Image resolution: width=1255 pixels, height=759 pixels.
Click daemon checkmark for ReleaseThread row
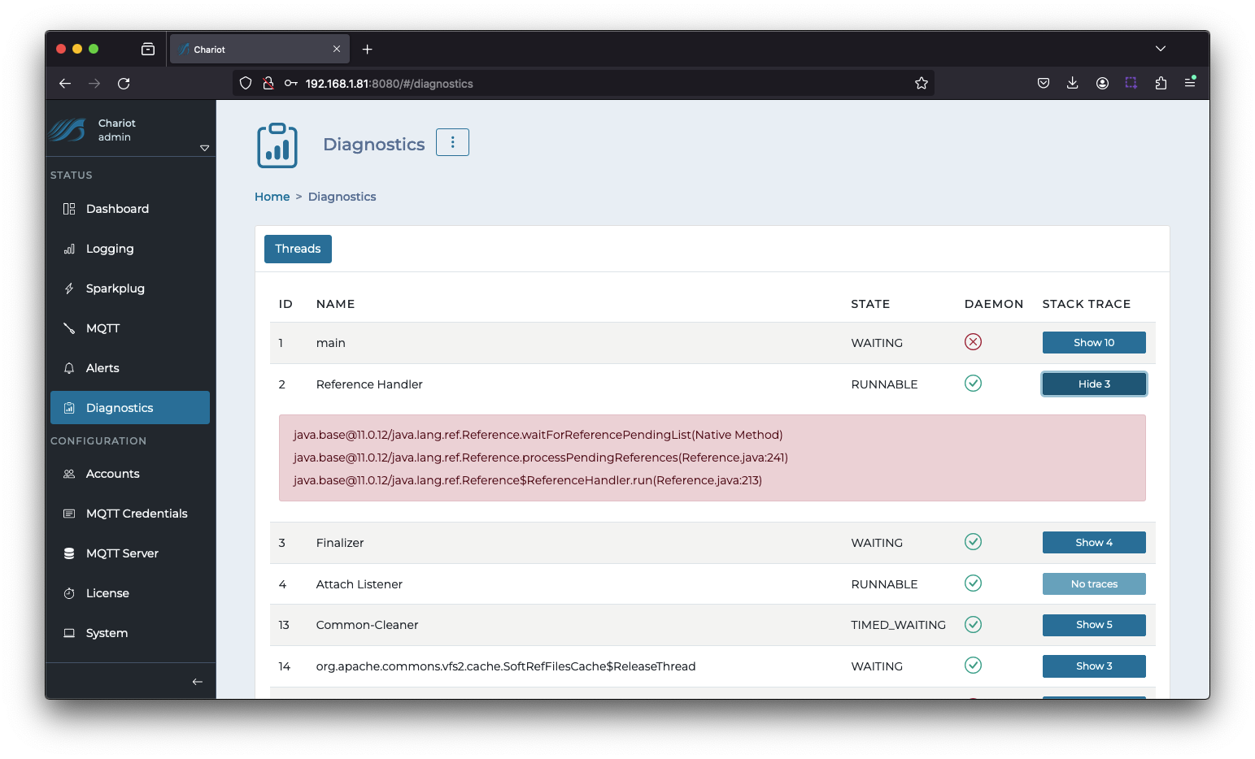click(973, 665)
